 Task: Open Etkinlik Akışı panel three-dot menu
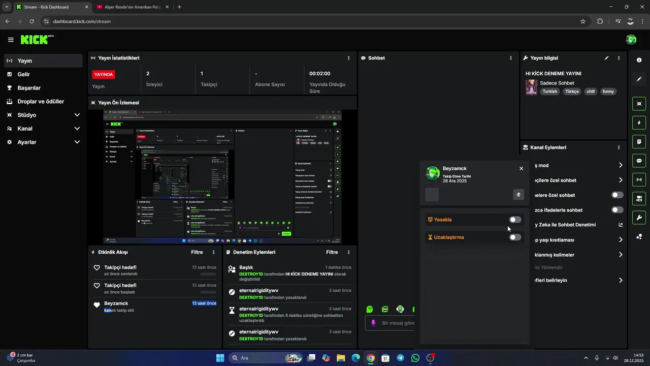pos(213,252)
